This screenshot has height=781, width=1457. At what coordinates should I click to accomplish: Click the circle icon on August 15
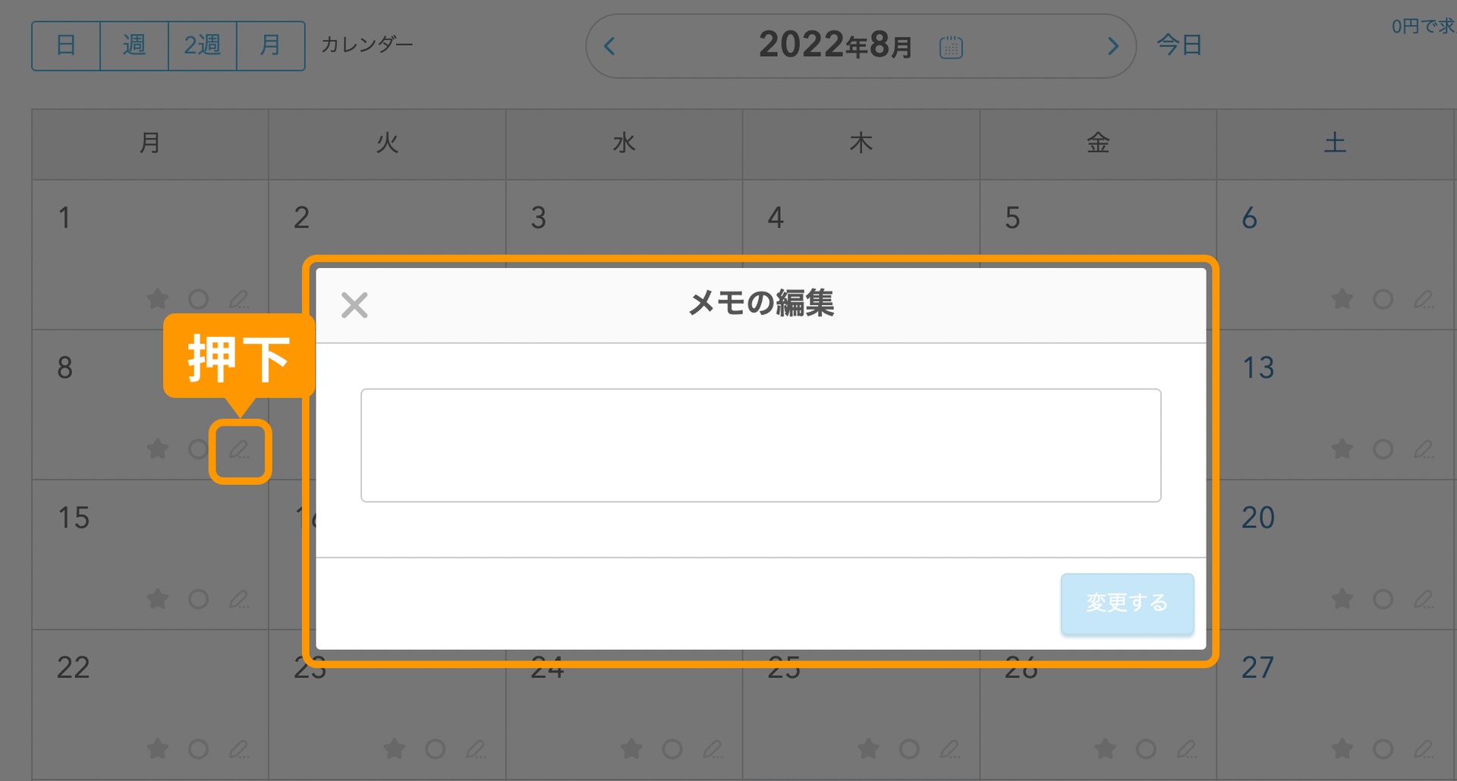point(200,599)
